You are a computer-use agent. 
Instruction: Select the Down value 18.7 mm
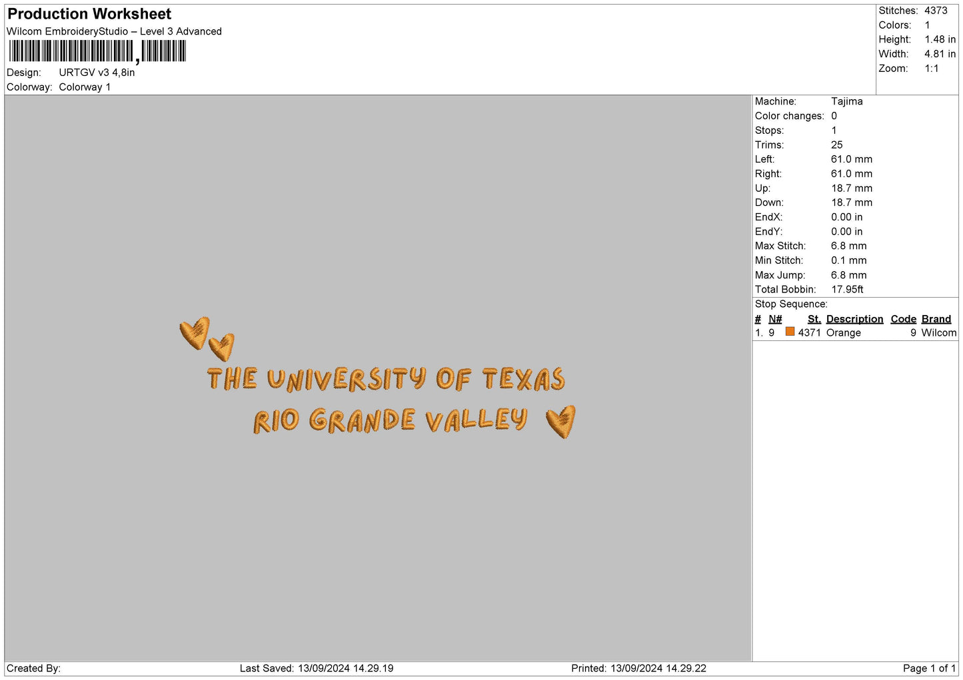pyautogui.click(x=851, y=202)
